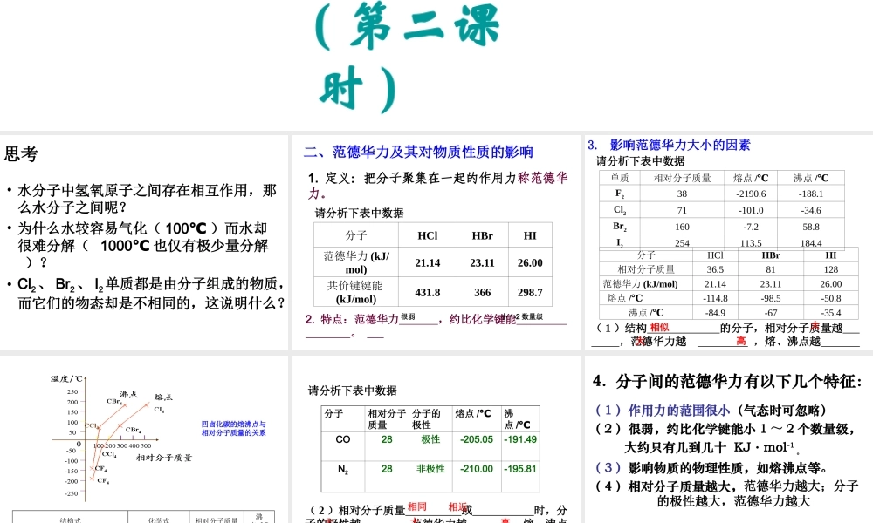The width and height of the screenshot is (873, 523).
Task: Click the 范德华力 (kJ/mol) row label
Action: 354,263
